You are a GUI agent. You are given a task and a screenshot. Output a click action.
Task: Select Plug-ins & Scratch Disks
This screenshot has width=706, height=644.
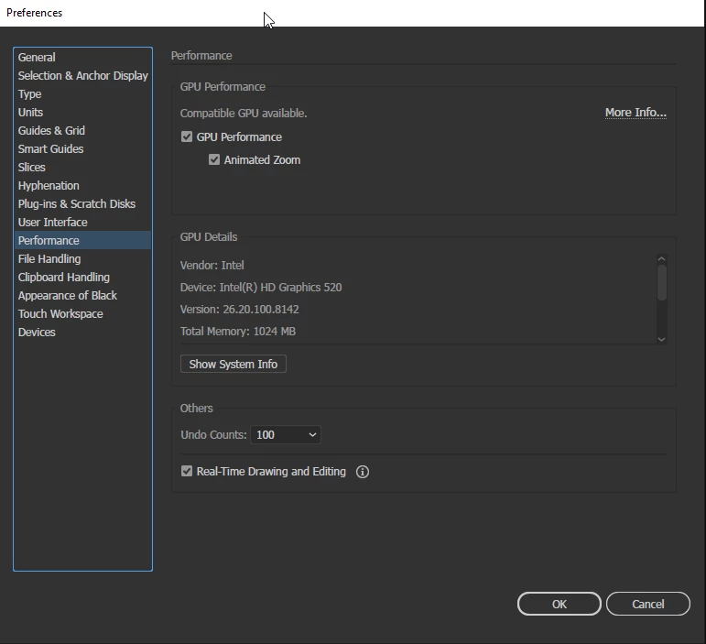coord(82,204)
